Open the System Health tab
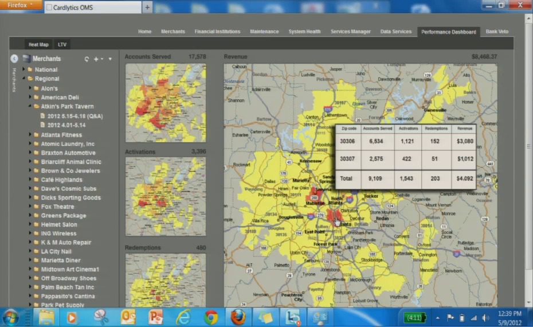 [x=304, y=32]
